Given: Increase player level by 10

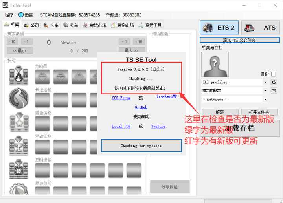Looking at the screenshot, I should coord(139,42).
